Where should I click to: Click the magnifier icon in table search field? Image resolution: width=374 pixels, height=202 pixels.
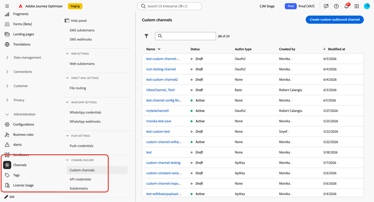[x=160, y=36]
